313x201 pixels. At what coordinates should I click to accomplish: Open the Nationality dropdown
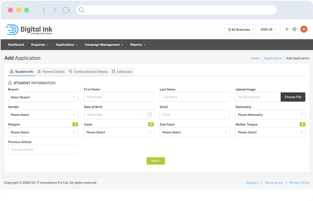tap(270, 115)
